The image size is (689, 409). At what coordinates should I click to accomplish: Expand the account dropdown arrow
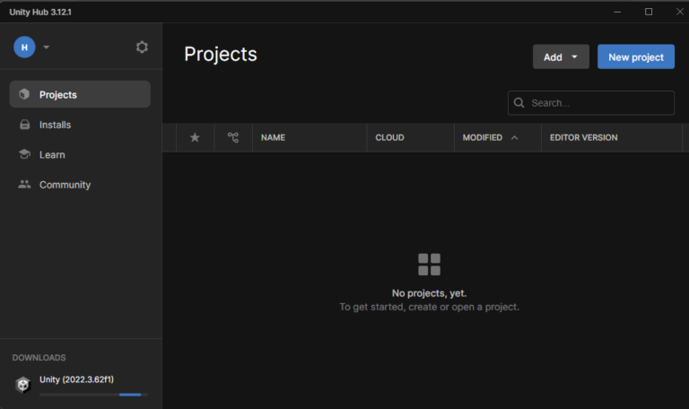point(47,48)
